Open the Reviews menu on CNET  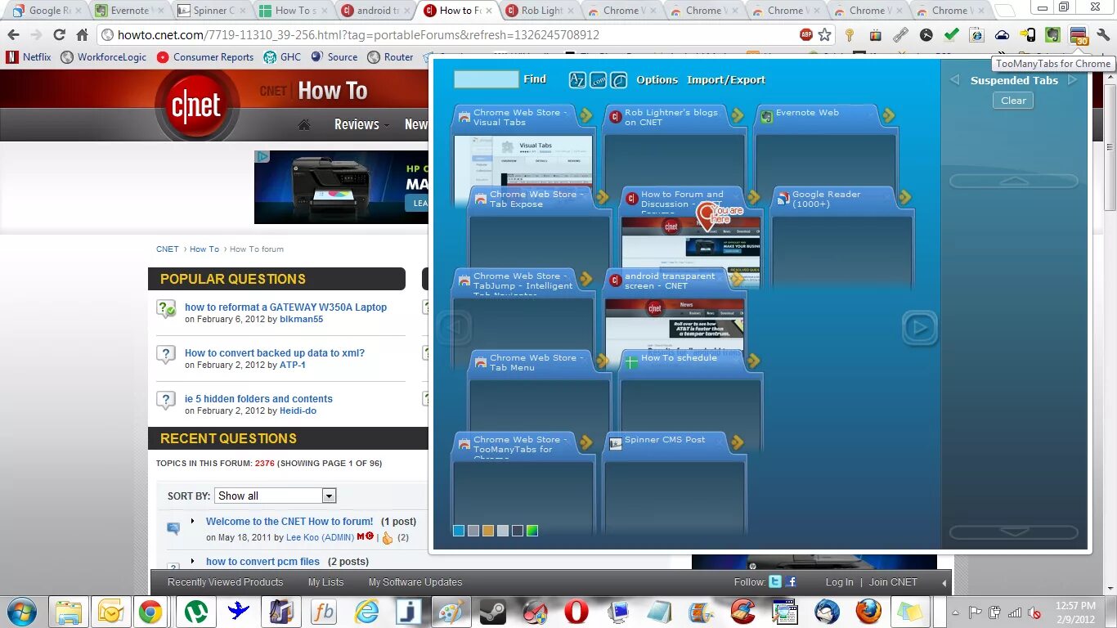click(357, 124)
